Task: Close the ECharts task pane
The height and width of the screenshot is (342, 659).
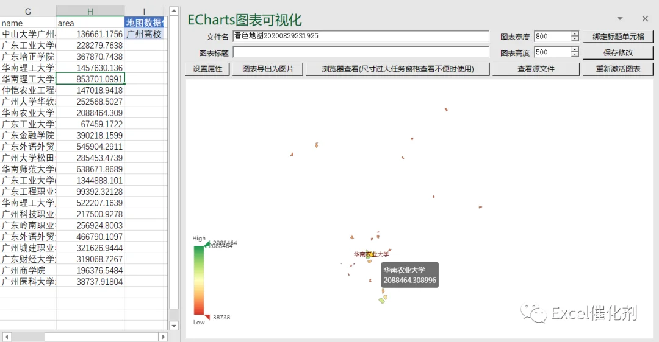Action: (x=645, y=19)
